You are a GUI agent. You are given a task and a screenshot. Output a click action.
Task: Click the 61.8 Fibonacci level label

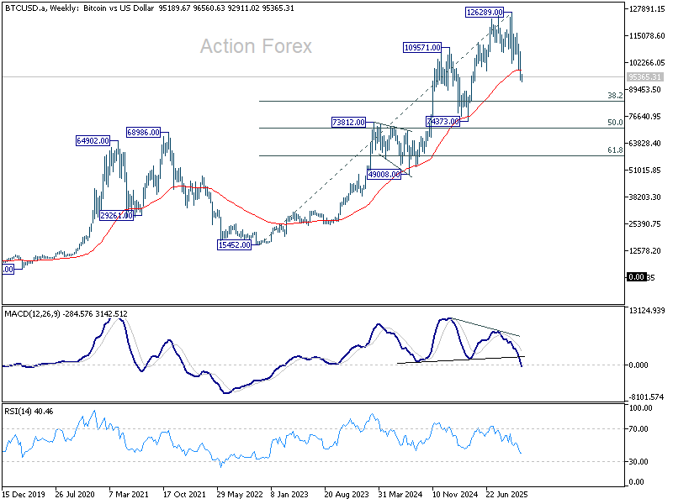point(615,150)
